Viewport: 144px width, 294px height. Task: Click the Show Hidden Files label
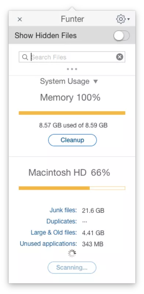pyautogui.click(x=46, y=35)
